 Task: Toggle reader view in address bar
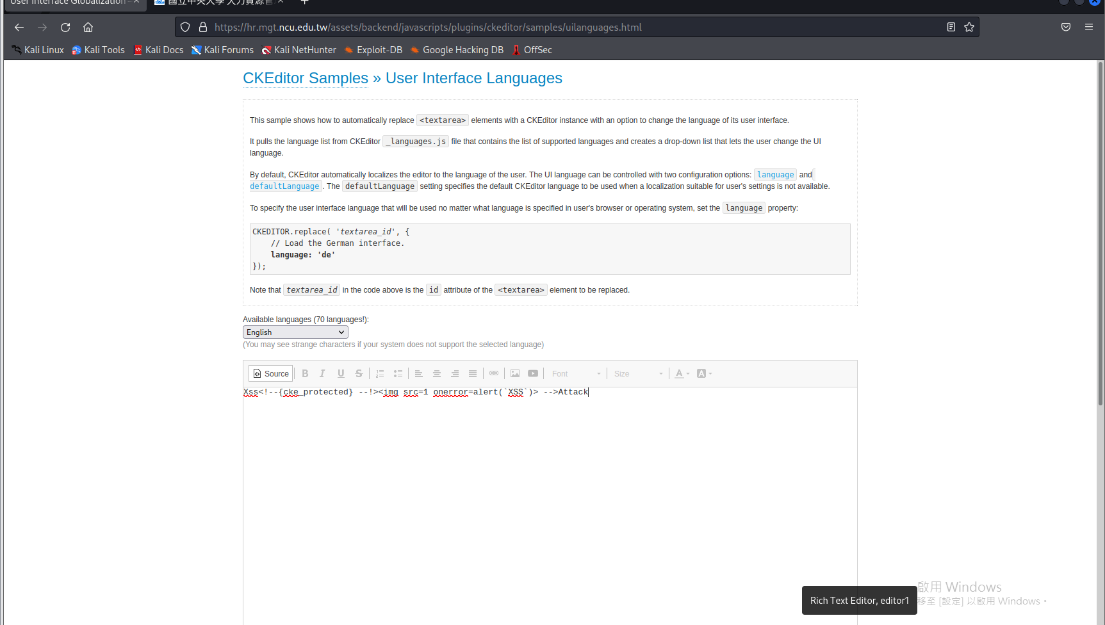point(951,27)
